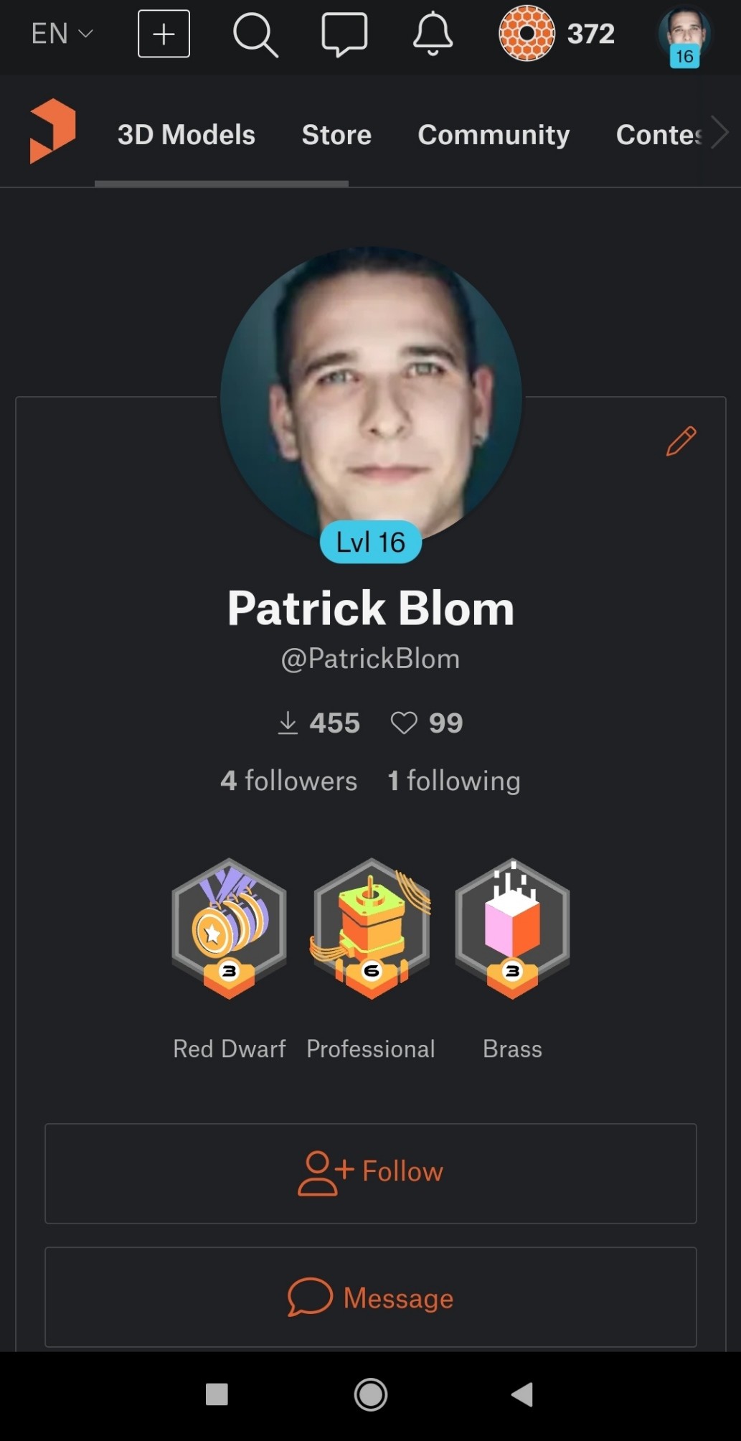
Task: Tap the downloads count icon
Action: (x=288, y=723)
